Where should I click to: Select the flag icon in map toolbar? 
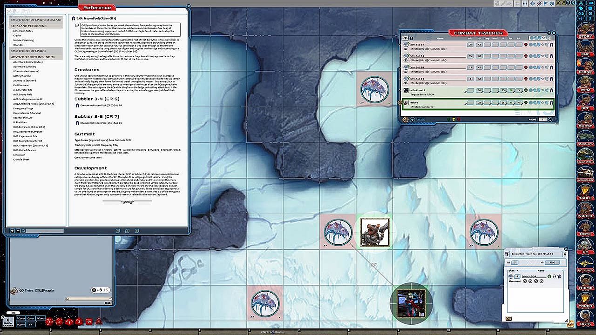pyautogui.click(x=546, y=3)
